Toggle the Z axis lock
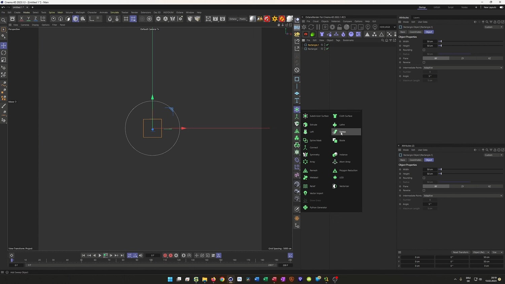This screenshot has width=505, height=284. point(36,19)
